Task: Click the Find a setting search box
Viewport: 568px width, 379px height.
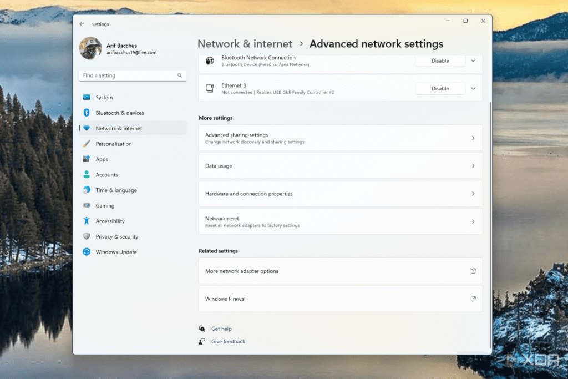Action: (x=133, y=75)
